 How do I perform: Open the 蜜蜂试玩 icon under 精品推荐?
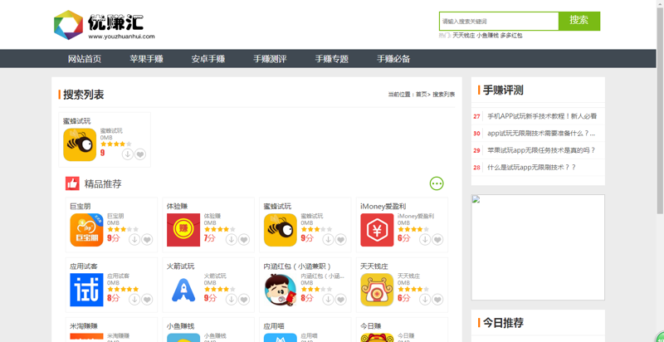(281, 230)
